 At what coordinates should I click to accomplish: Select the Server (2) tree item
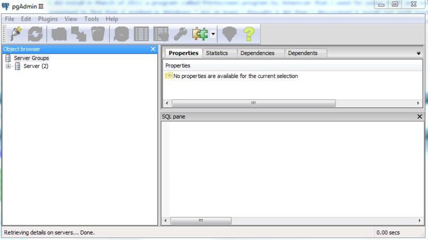pos(36,66)
